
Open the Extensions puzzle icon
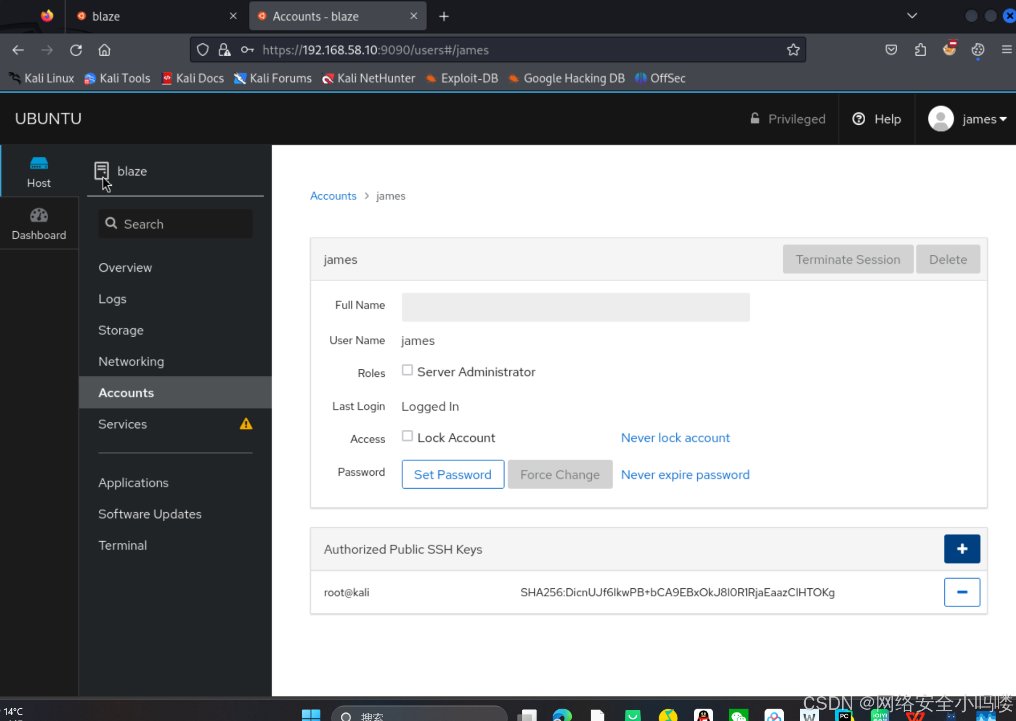pyautogui.click(x=920, y=50)
